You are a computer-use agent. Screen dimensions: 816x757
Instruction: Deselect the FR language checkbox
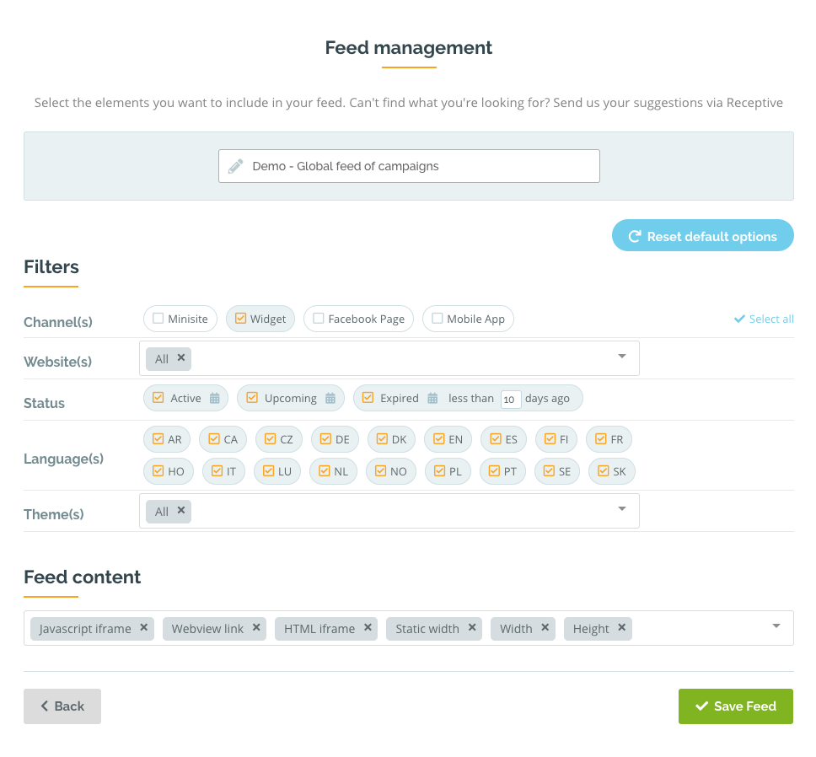[602, 439]
